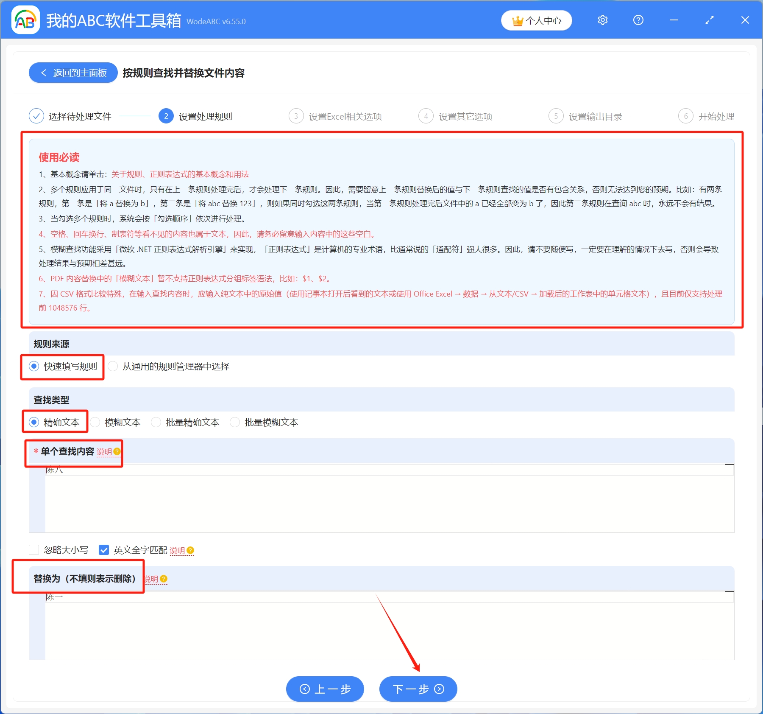This screenshot has height=714, width=763.
Task: Enable the 忽略大小写 checkbox
Action: [34, 550]
